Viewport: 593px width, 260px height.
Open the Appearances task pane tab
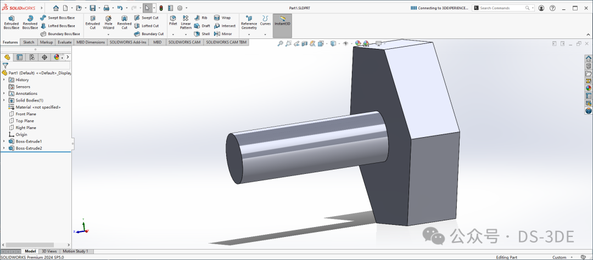click(589, 88)
